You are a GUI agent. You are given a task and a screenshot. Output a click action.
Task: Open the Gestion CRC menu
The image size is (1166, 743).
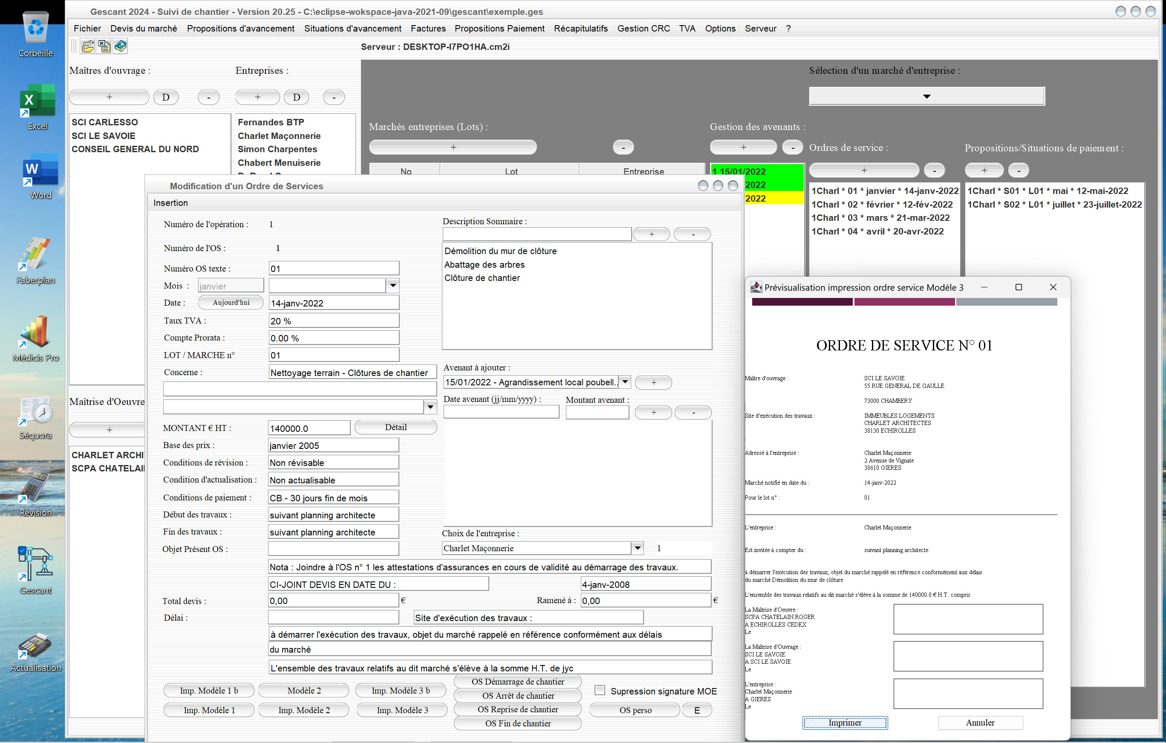[x=643, y=29]
